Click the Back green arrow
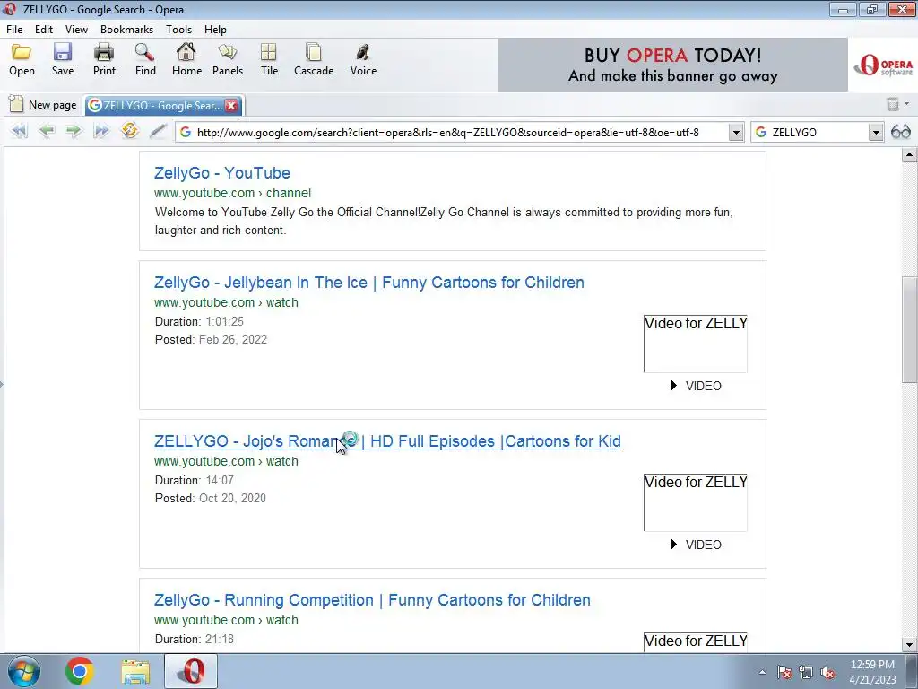Viewport: 918px width, 689px height. point(47,131)
